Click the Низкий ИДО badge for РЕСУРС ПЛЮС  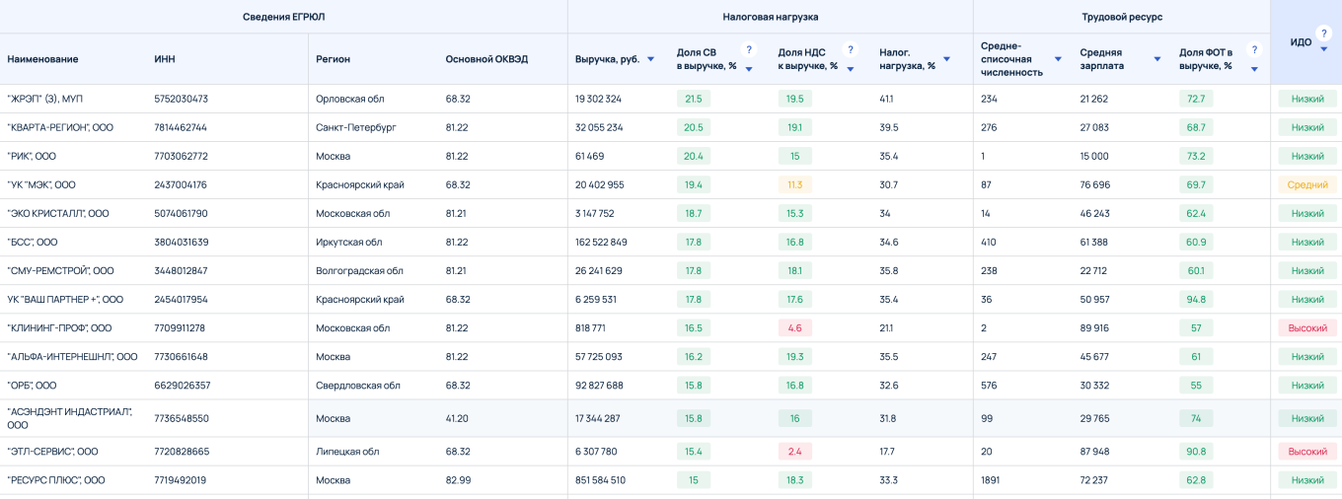(x=1307, y=480)
